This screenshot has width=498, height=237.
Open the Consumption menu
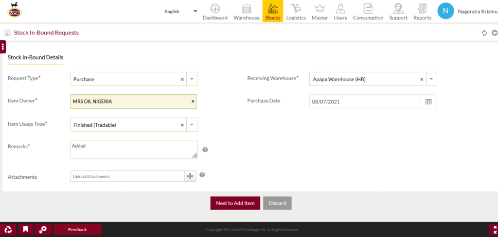(x=368, y=12)
